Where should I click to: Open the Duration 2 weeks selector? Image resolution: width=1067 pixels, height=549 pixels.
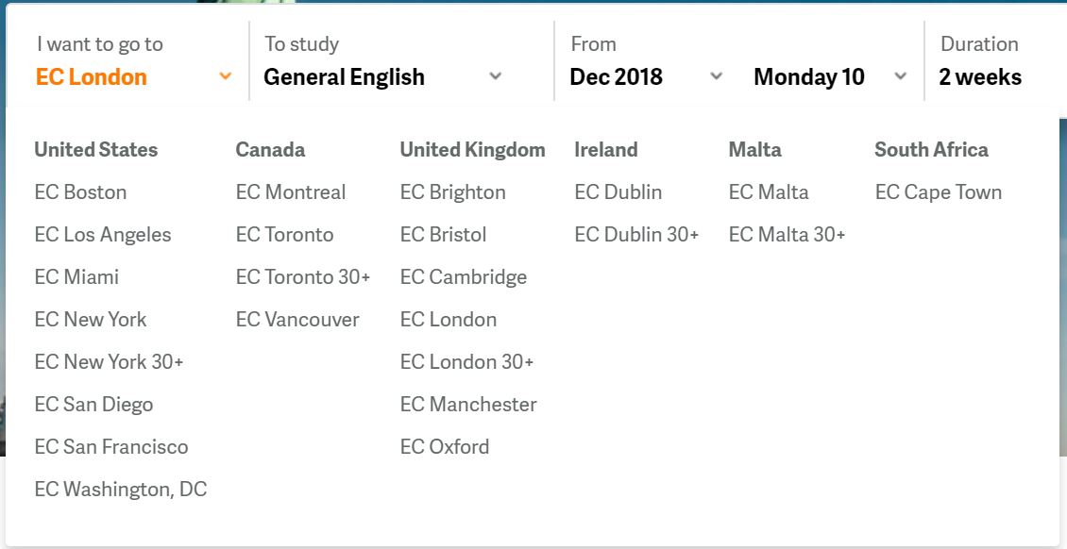click(x=980, y=77)
